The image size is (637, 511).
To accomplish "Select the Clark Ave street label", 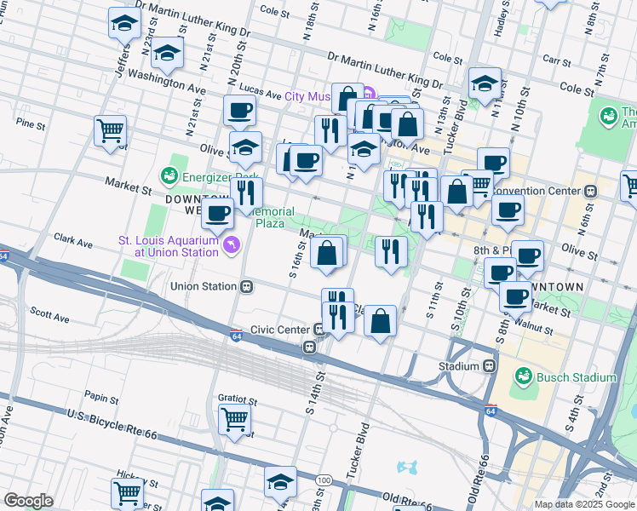I will point(73,240).
